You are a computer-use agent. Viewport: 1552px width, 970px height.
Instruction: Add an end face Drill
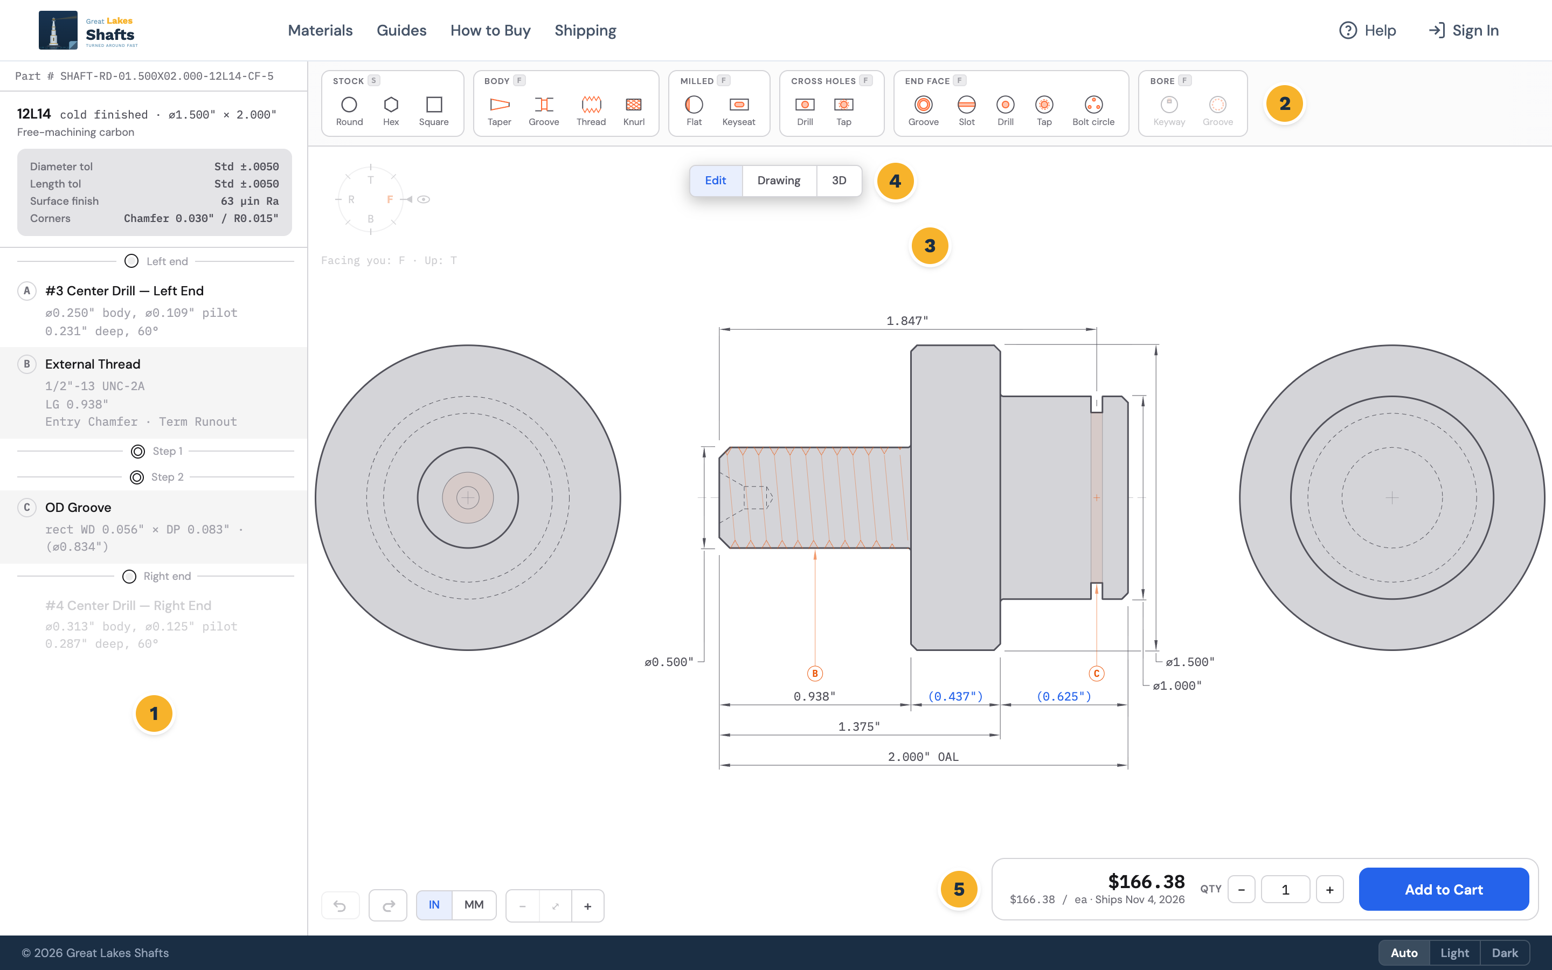[x=1005, y=110]
